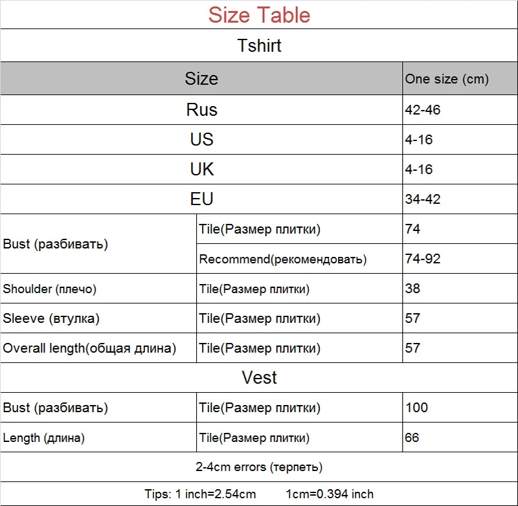Screen dimensions: 518x506
Task: Select the "Sleeve (втулка)" label
Action: 52,318
